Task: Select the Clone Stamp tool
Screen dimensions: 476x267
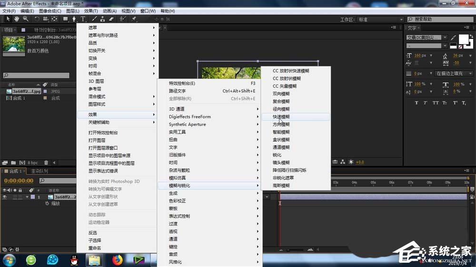Action: (102, 19)
